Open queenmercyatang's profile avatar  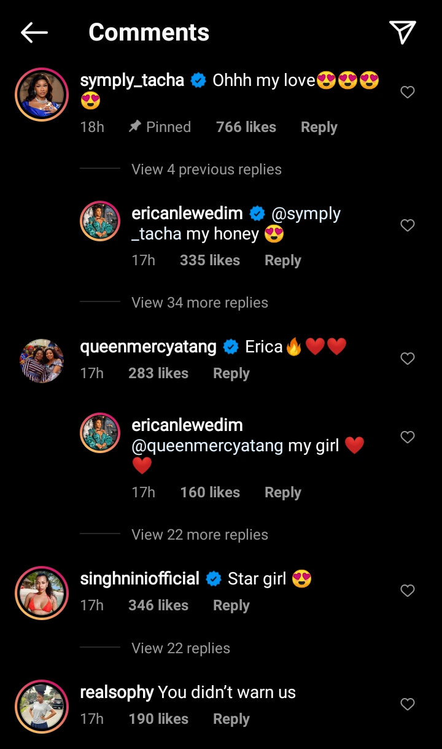pos(41,361)
